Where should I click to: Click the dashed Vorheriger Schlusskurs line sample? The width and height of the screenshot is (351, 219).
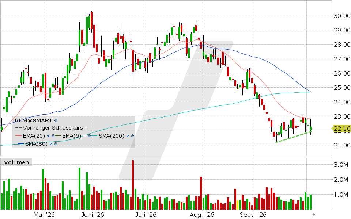pos(18,128)
